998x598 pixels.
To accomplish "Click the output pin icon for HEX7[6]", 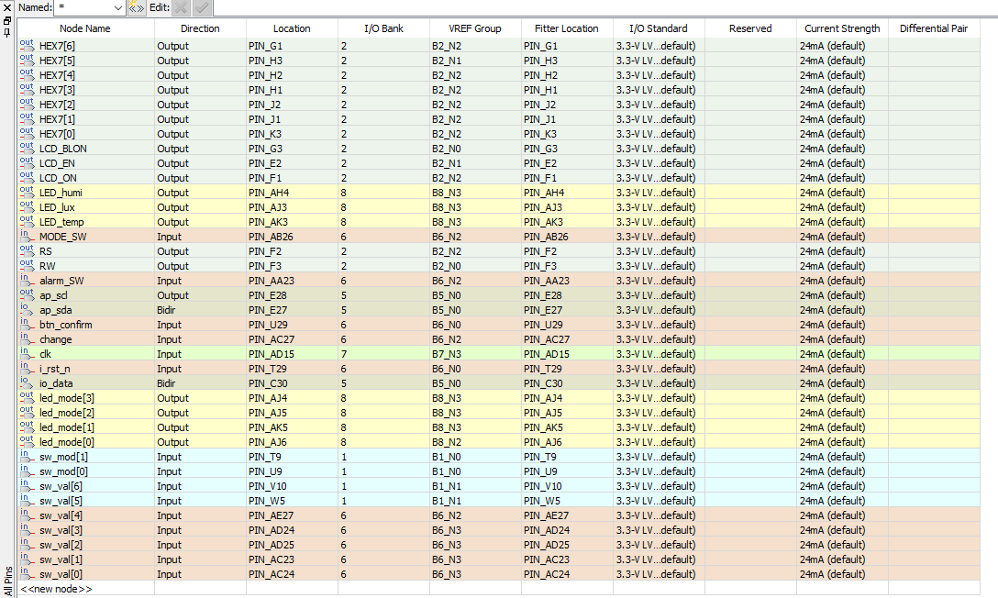I will pyautogui.click(x=27, y=45).
